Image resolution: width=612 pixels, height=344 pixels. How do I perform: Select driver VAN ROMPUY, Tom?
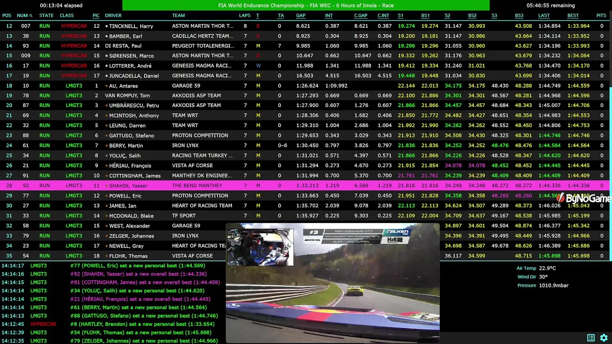127,96
